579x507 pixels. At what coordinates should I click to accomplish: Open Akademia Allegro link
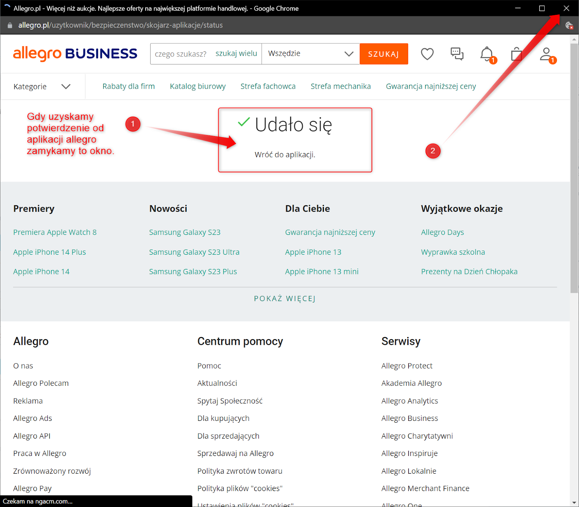pyautogui.click(x=411, y=383)
